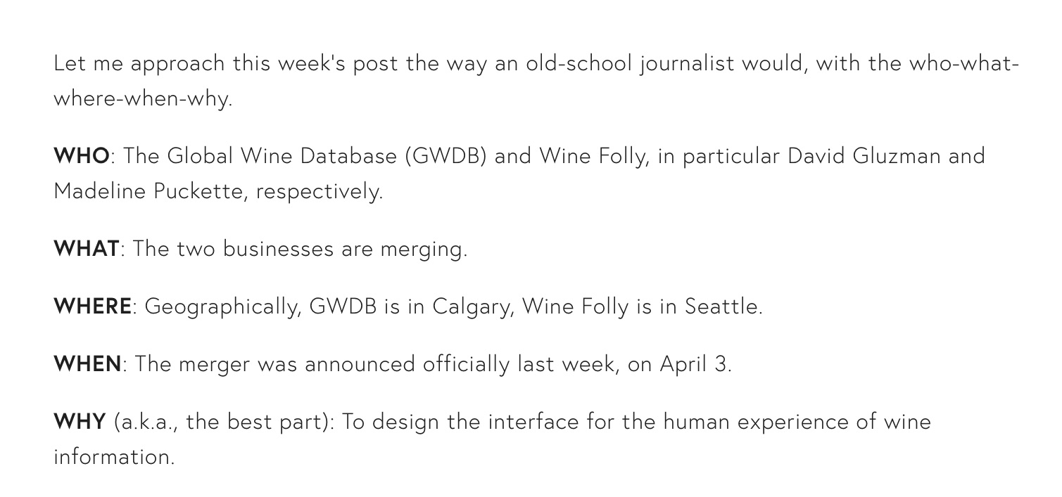
Task: Click the final word 'information.'
Action: [114, 457]
